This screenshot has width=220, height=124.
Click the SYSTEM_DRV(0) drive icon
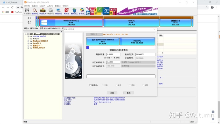point(31,36)
